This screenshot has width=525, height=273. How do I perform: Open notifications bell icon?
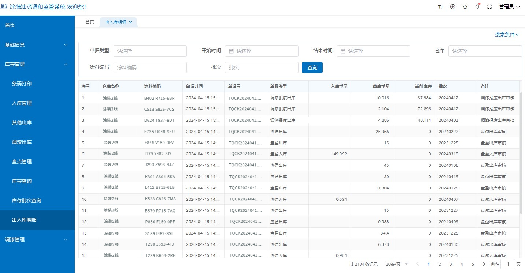point(477,7)
